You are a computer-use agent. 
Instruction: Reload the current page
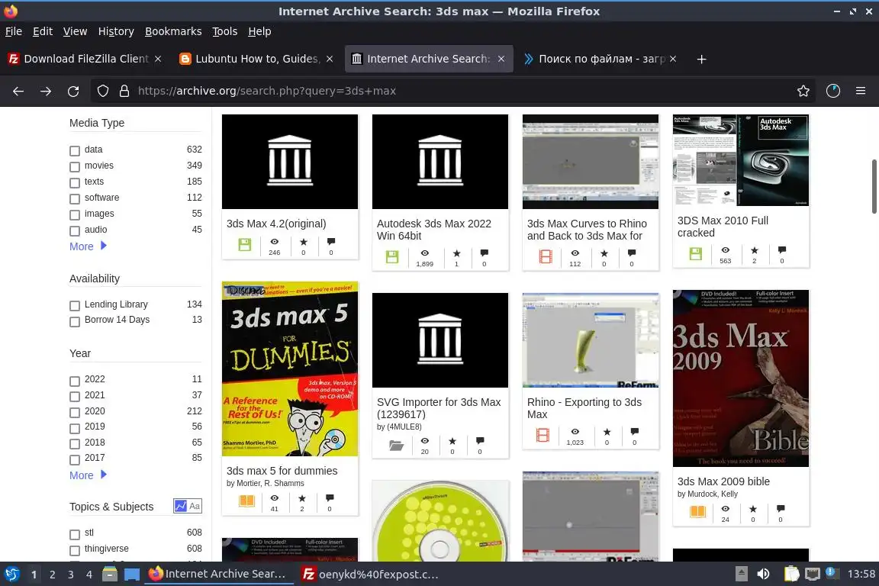pos(73,91)
